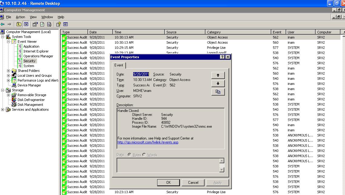Navigate back using the toolbar back arrow

2,25
